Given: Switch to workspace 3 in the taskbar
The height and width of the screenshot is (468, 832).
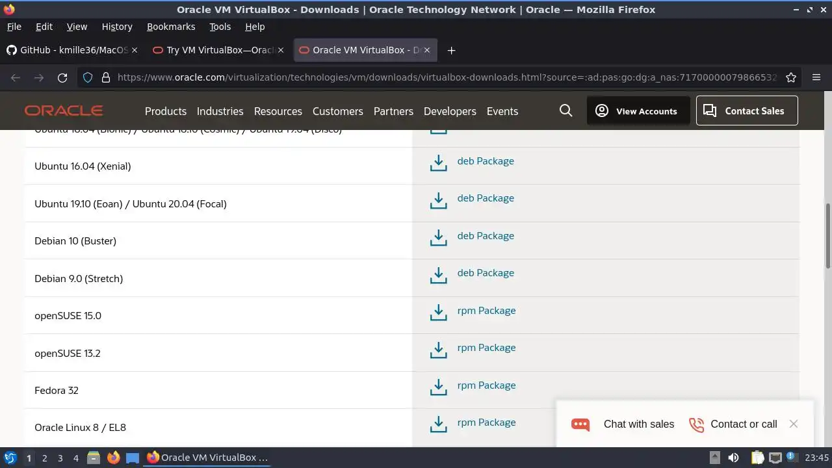Looking at the screenshot, I should point(60,458).
